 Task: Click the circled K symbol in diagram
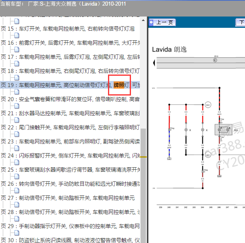(215, 60)
